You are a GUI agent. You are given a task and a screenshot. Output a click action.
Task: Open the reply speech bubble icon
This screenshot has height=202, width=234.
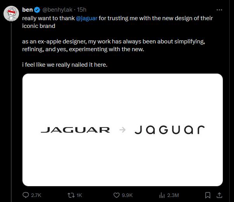[x=26, y=195]
